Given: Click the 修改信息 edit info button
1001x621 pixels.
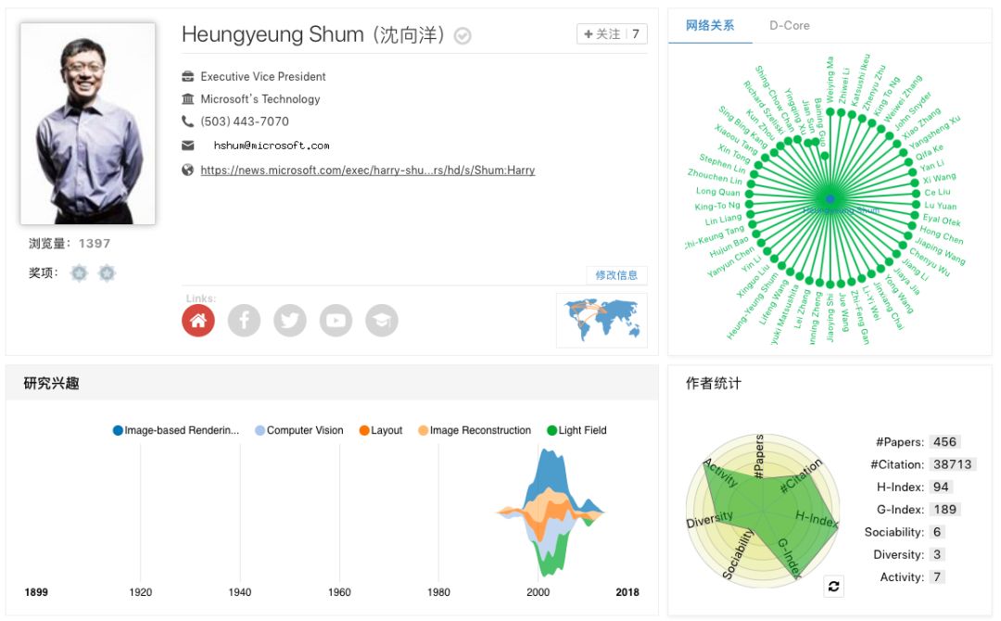Looking at the screenshot, I should coord(616,275).
